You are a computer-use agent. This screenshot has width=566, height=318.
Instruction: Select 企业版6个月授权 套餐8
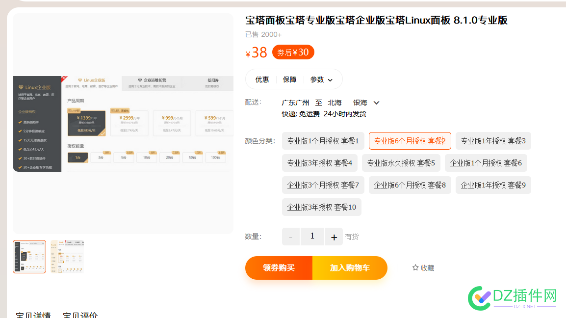pyautogui.click(x=410, y=185)
